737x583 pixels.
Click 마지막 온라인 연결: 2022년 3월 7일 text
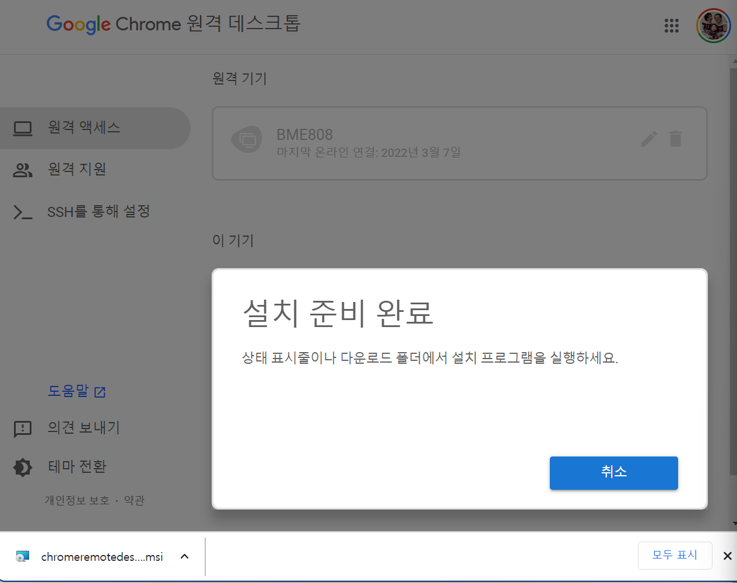(368, 152)
